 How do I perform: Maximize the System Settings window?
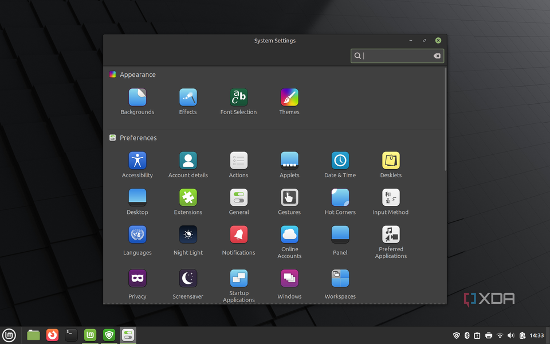click(x=425, y=40)
